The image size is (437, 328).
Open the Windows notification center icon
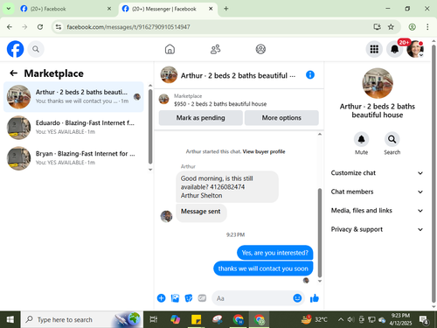424,319
